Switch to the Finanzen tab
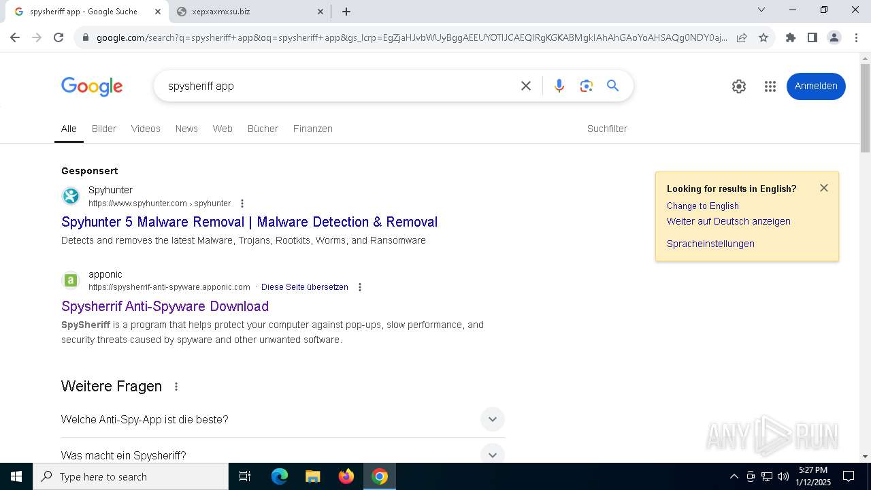Viewport: 871px width, 490px height. tap(313, 129)
